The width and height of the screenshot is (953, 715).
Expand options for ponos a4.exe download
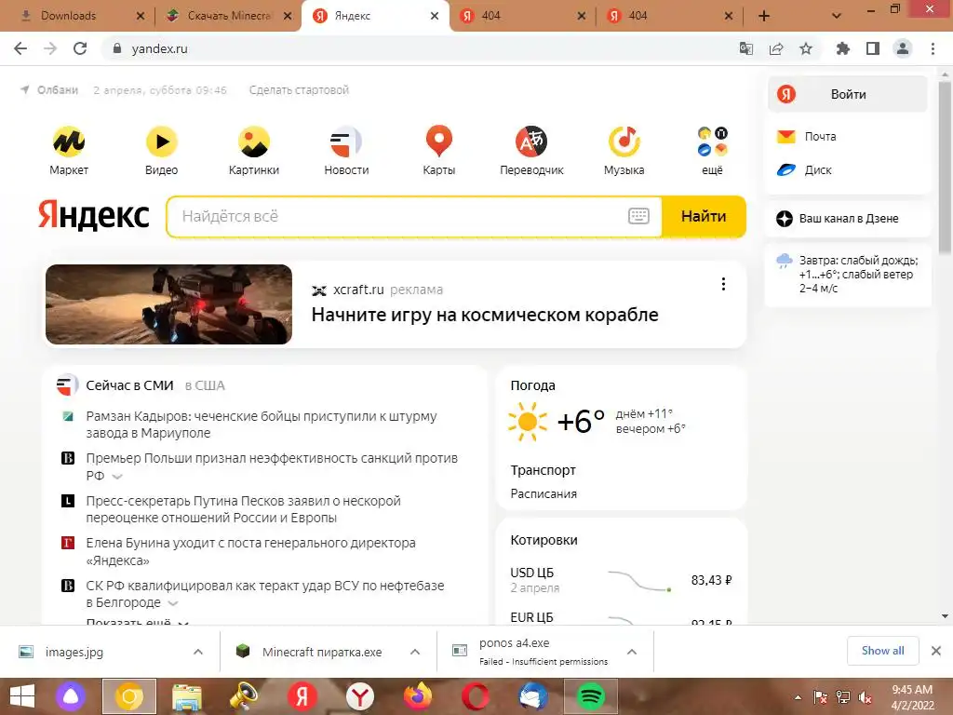632,652
